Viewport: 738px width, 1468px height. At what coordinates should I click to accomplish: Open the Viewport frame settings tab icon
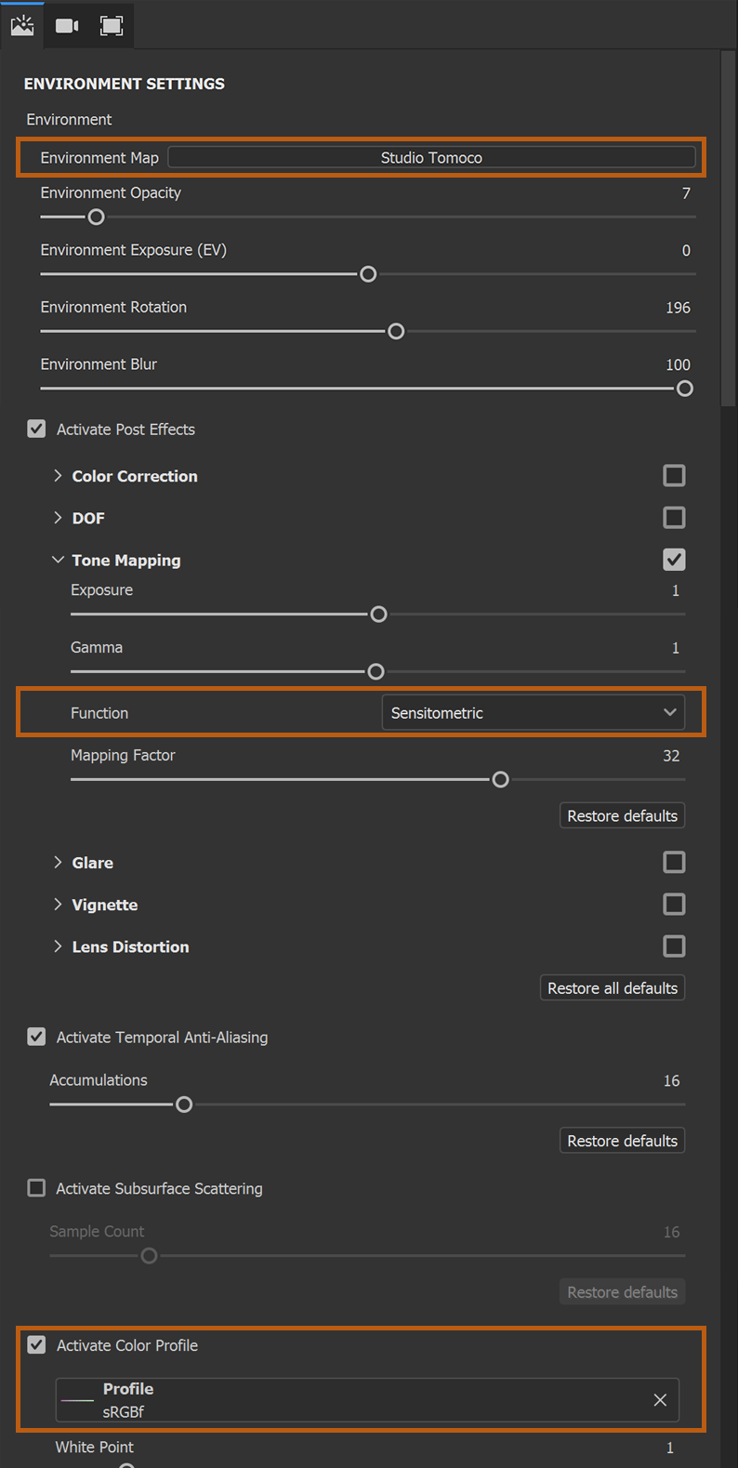point(112,25)
